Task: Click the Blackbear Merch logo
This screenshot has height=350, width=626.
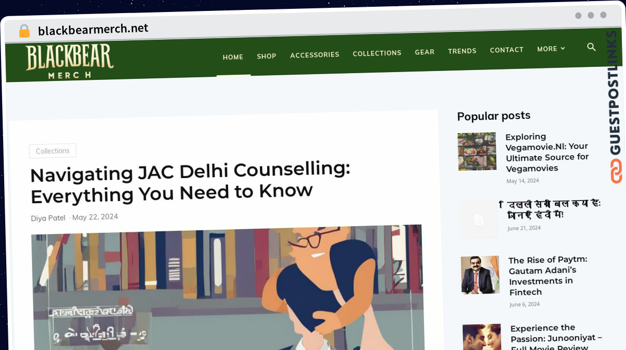Action: coord(69,62)
